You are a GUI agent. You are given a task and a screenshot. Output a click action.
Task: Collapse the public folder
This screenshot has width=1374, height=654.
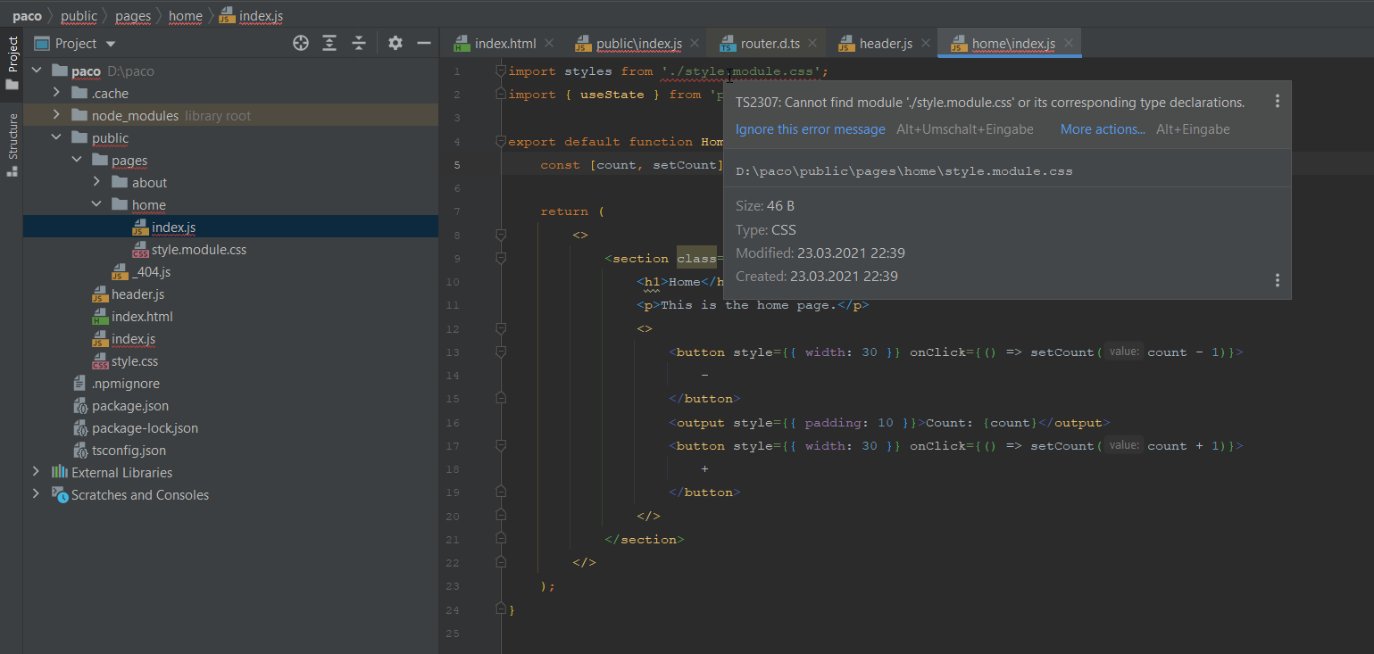(x=56, y=137)
